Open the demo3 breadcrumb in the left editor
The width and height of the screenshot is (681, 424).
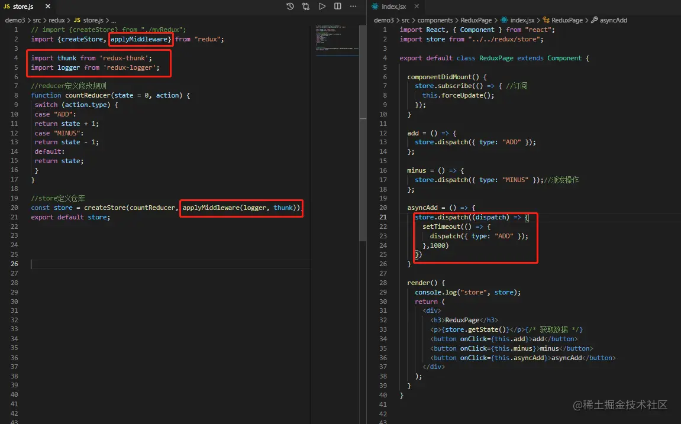click(x=15, y=20)
